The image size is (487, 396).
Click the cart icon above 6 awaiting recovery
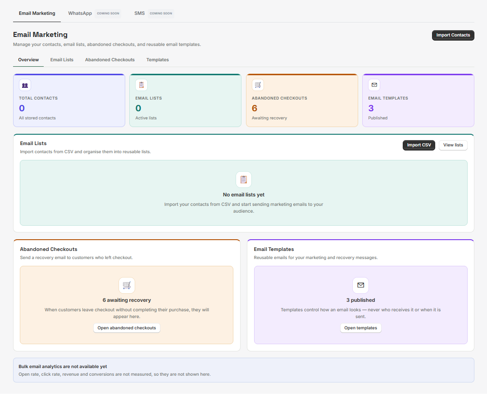point(127,287)
